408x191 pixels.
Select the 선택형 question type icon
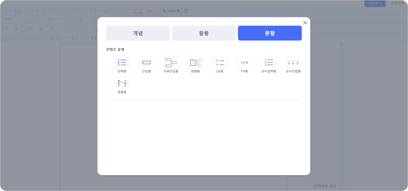122,63
